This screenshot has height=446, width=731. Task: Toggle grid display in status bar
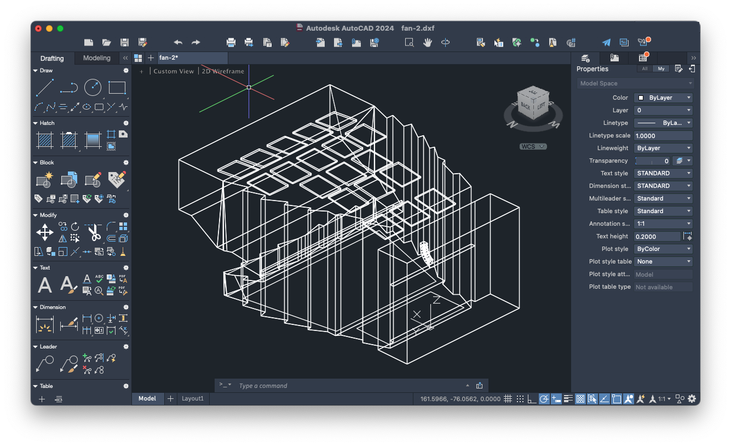pyautogui.click(x=508, y=399)
